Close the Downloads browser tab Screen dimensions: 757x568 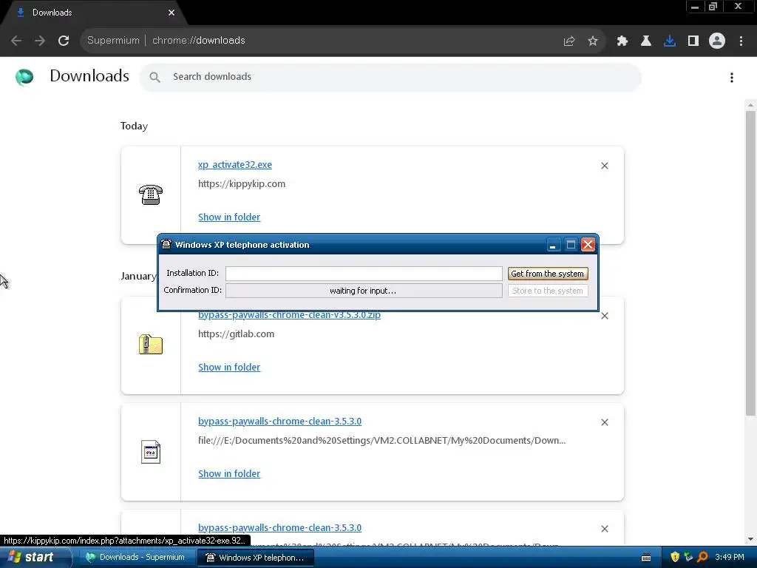[172, 13]
